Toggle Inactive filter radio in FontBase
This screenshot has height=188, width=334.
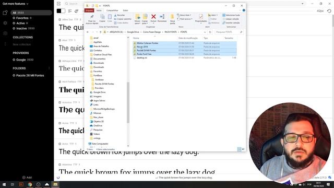tap(14, 29)
